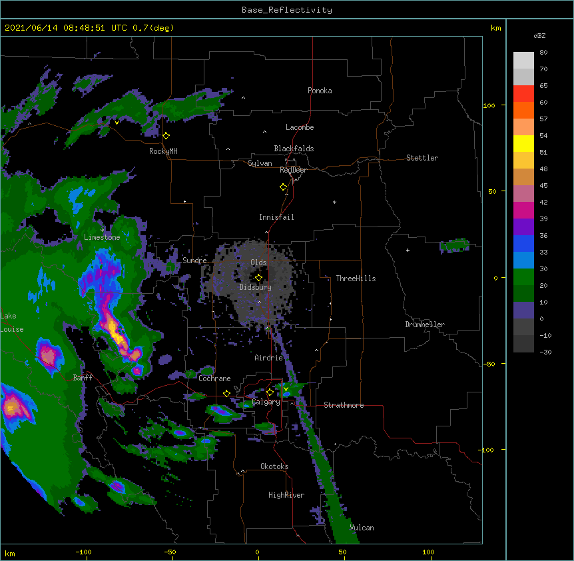Click the Ponoka city label
The image size is (574, 561).
(320, 91)
